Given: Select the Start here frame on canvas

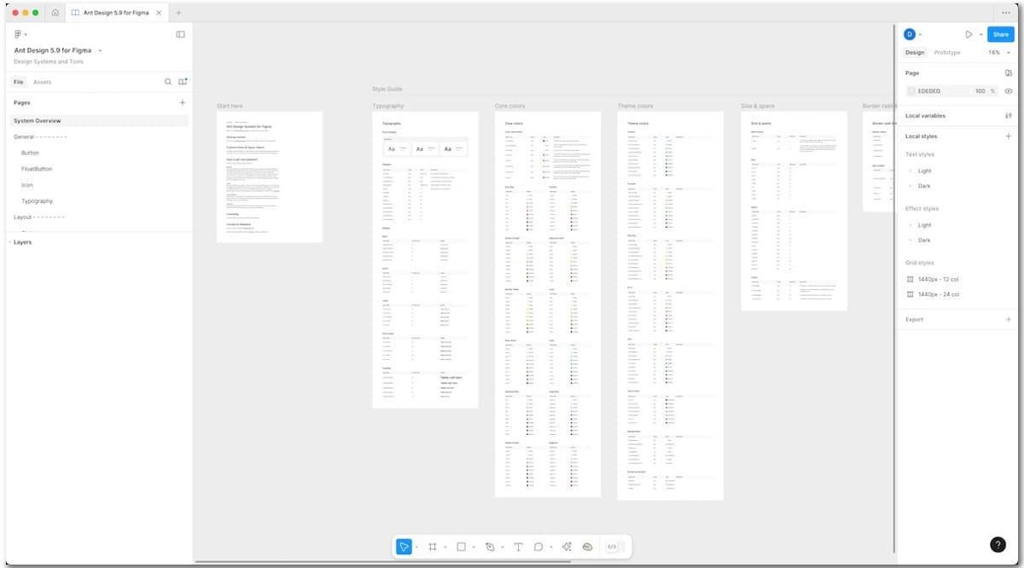Looking at the screenshot, I should [270, 177].
